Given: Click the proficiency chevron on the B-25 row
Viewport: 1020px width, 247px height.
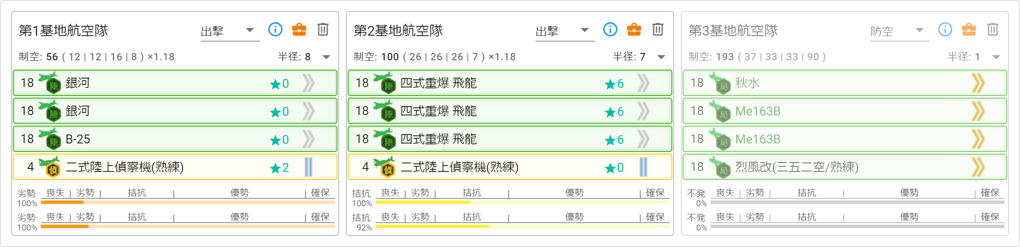Looking at the screenshot, I should point(309,139).
